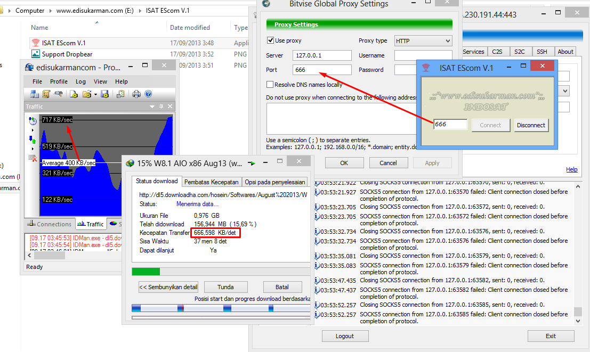The width and height of the screenshot is (590, 352).
Task: Open the clipboard checklist toolbar icon
Action: pyautogui.click(x=120, y=94)
